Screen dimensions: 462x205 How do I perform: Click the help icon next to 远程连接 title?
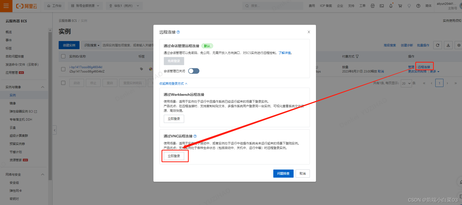point(178,32)
